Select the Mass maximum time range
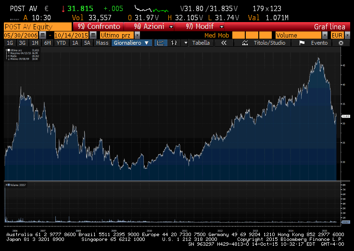This screenshot has height=251, width=354. click(x=102, y=43)
